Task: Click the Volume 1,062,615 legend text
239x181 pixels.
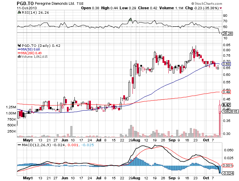Action: click(34, 57)
